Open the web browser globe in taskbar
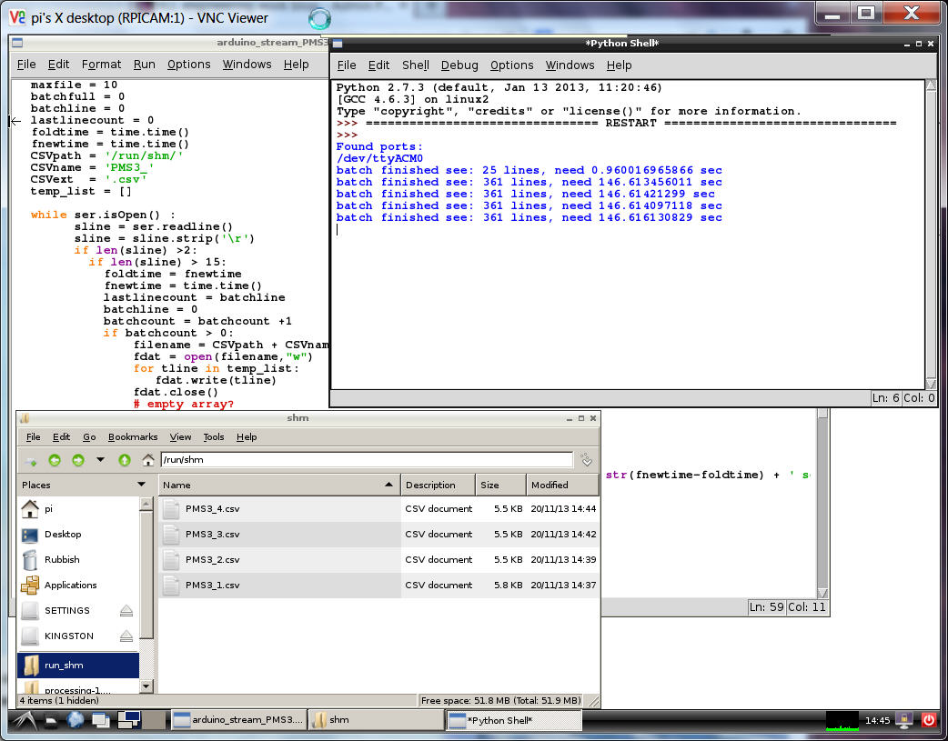Image resolution: width=948 pixels, height=741 pixels. pyautogui.click(x=76, y=720)
